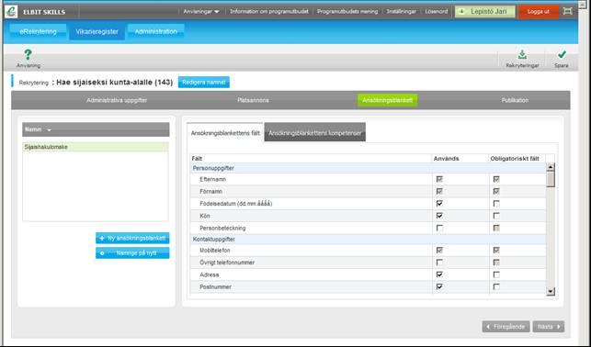Click the Används column header

coord(460,159)
